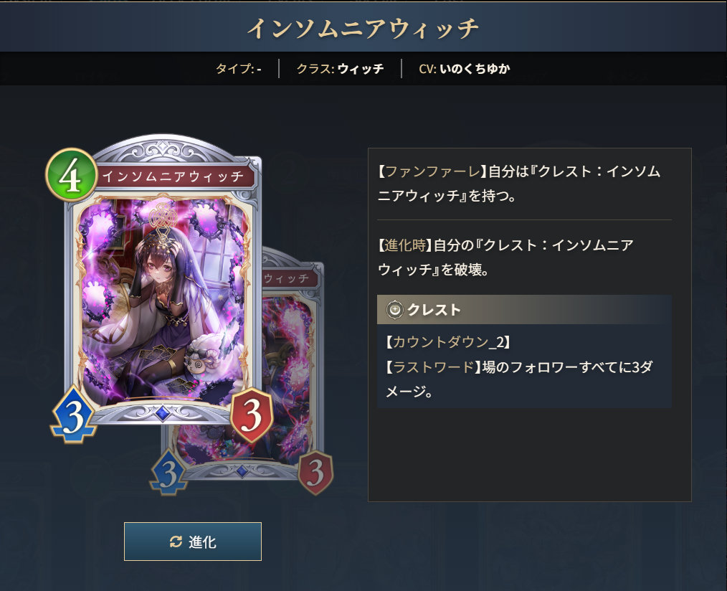Open the カウントダウン_2 keyword link
Viewport: 727px width, 591px height.
click(448, 342)
